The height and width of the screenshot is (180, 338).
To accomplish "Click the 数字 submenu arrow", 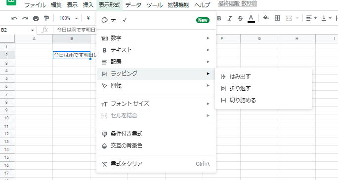I will (208, 38).
